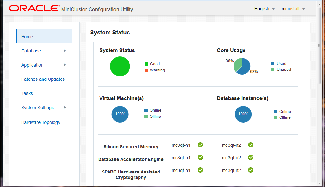This screenshot has height=187, width=325.
Task: Click the 63% core usage label
Action: [x=254, y=72]
